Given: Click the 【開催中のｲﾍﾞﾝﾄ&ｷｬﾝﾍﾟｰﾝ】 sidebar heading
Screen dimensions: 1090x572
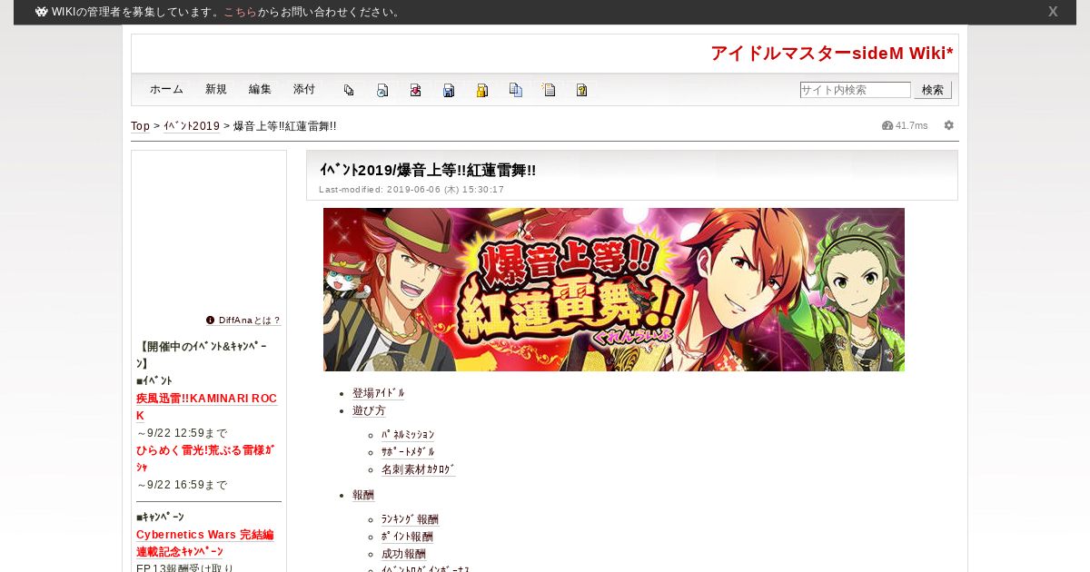Looking at the screenshot, I should tap(202, 355).
